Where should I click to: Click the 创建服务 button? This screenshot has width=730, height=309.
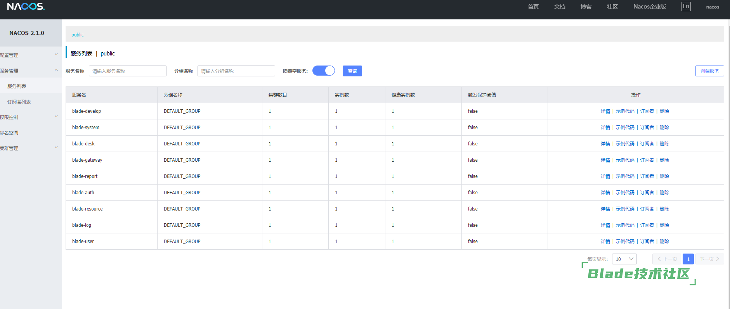(709, 71)
